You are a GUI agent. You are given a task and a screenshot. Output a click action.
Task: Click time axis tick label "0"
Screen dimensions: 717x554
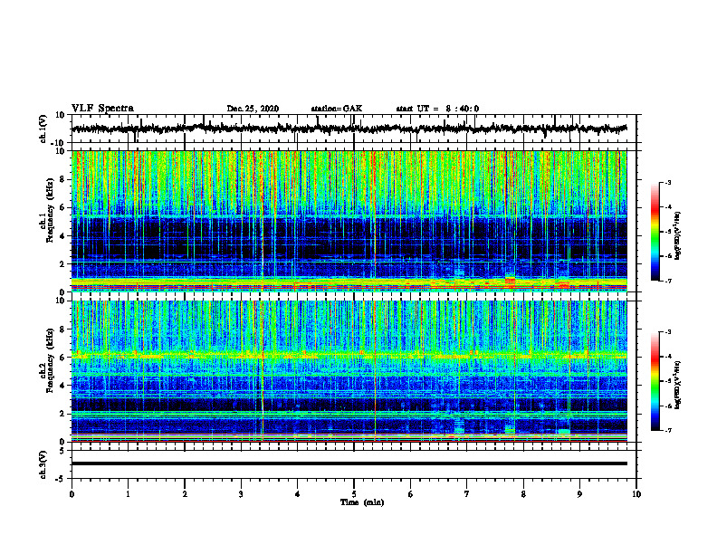72,494
